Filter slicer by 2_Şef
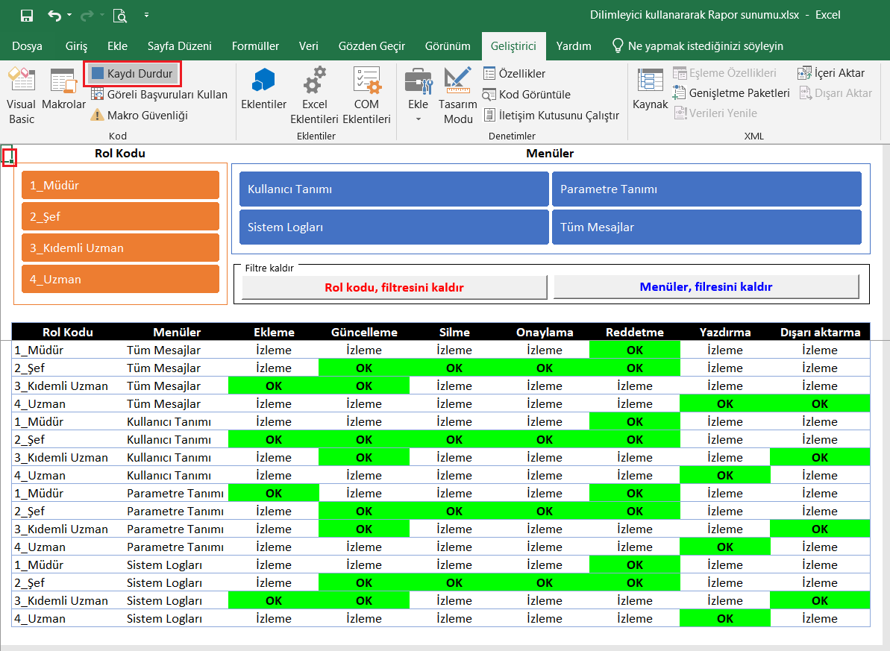This screenshot has width=890, height=651. click(x=120, y=216)
